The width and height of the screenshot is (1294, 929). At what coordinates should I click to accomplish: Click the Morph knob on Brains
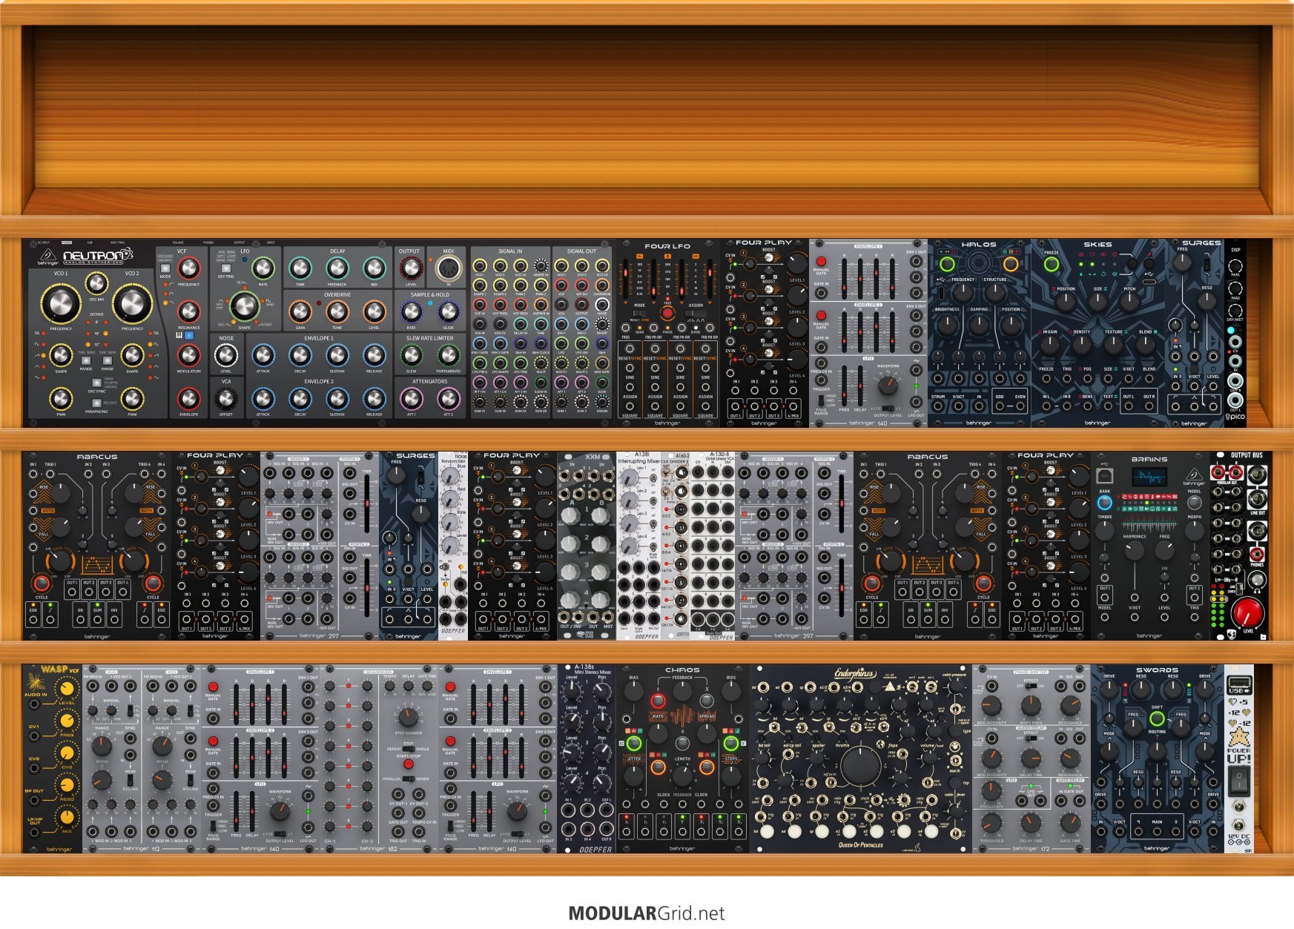pos(1194,529)
